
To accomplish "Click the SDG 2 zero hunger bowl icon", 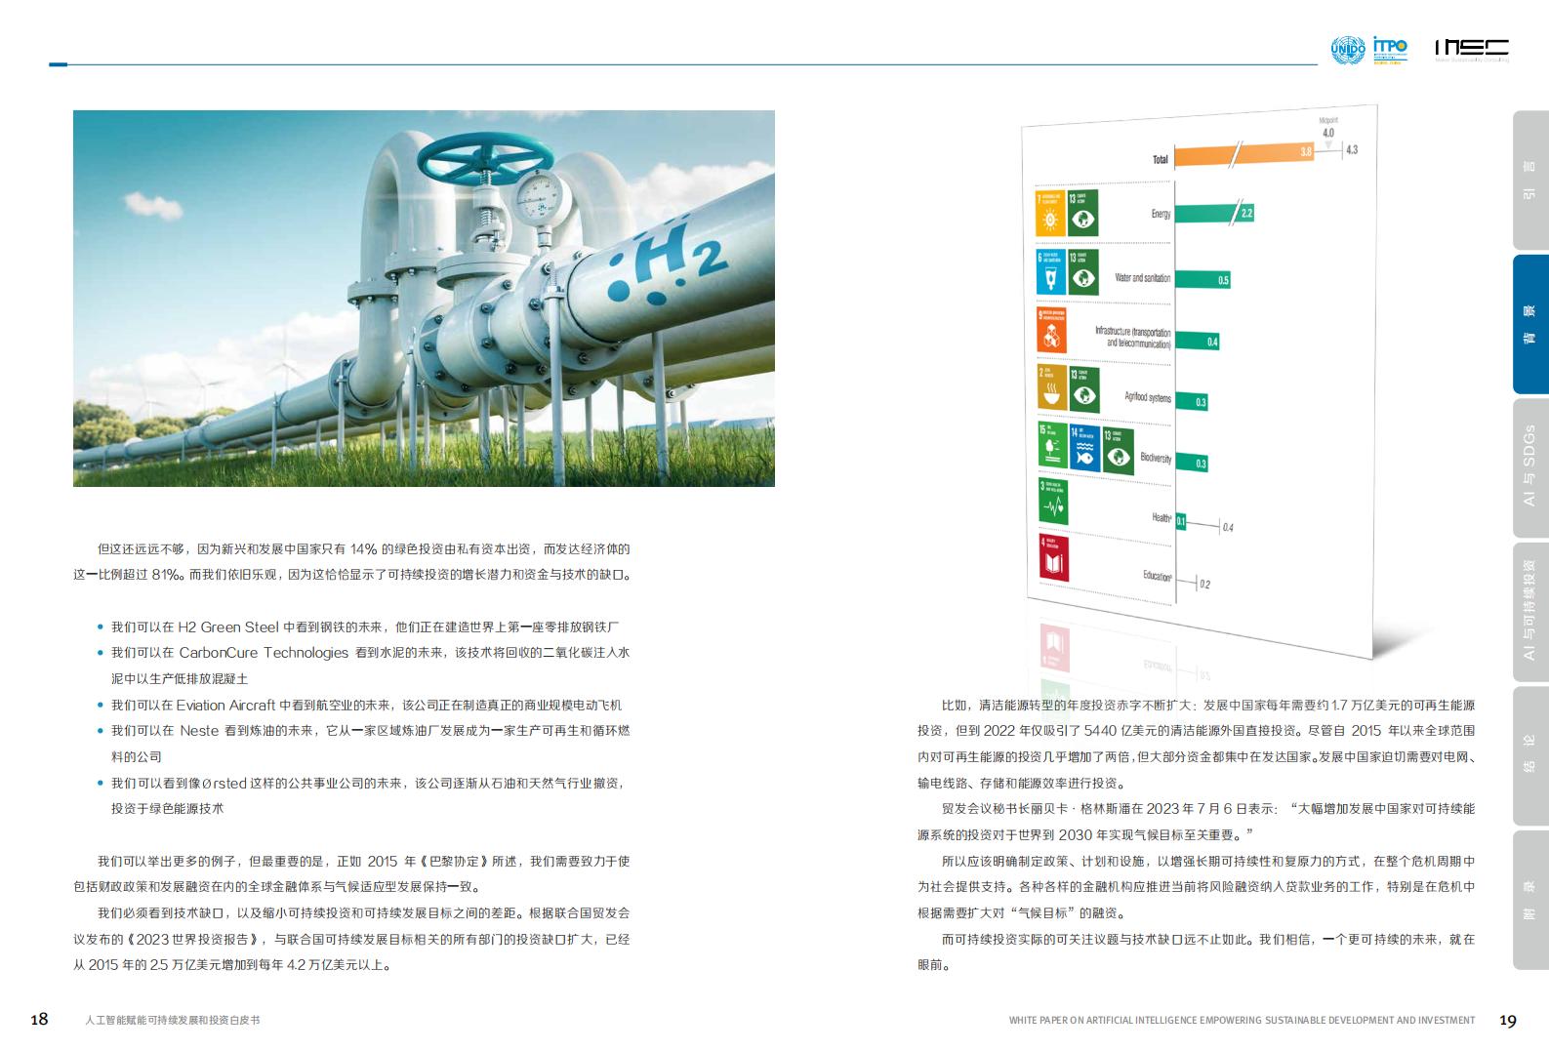I will (1052, 388).
